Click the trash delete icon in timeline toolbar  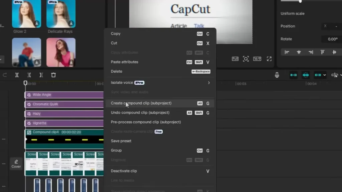click(x=53, y=75)
